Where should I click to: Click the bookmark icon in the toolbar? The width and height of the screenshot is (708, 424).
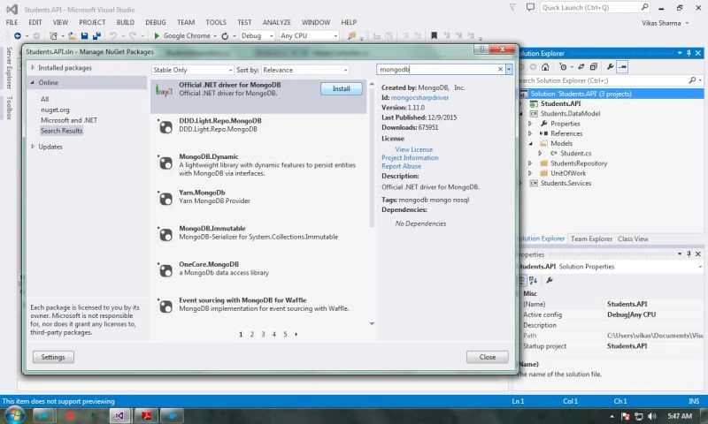pos(434,35)
